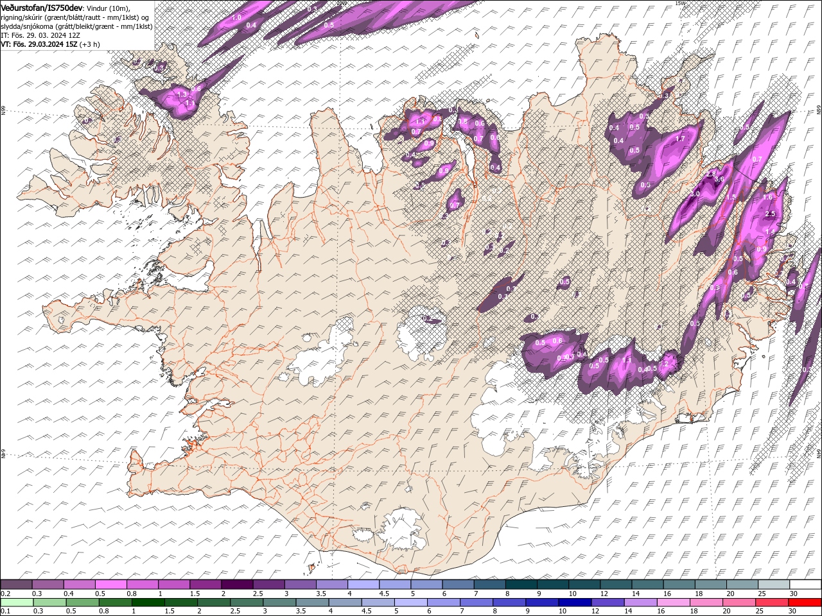
Task: Select the light purple 14 rain-scale swatch
Action: coord(640,603)
